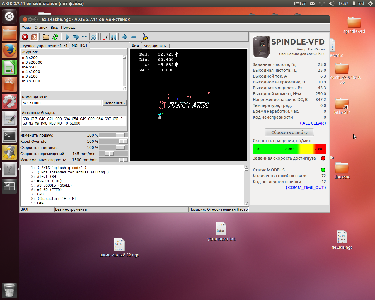Select journal entry 'm4 s560'
This screenshot has width=375, height=300.
coord(72,67)
